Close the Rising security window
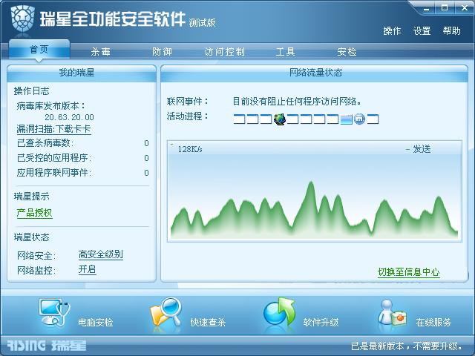475x356 pixels. (465, 8)
